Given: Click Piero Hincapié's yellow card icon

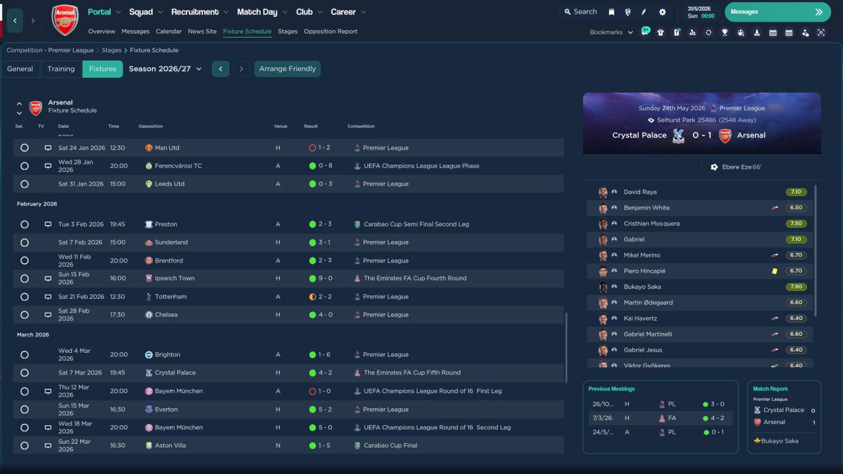Looking at the screenshot, I should [x=775, y=271].
